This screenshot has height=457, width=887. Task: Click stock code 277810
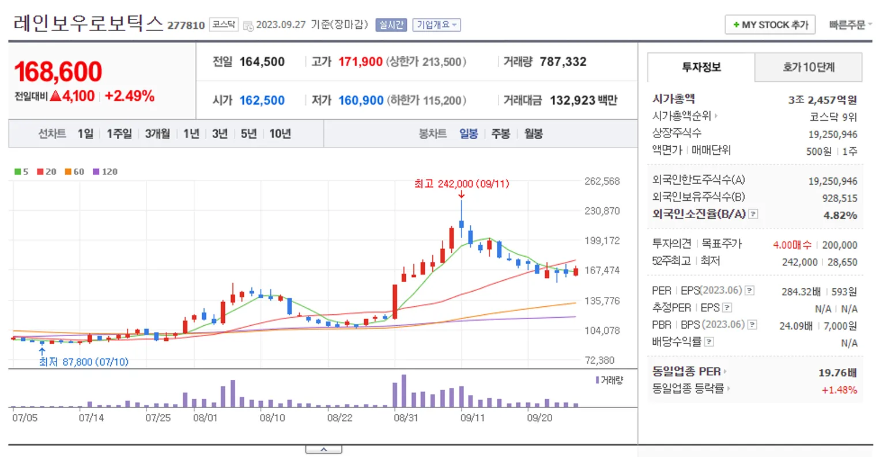pos(186,25)
